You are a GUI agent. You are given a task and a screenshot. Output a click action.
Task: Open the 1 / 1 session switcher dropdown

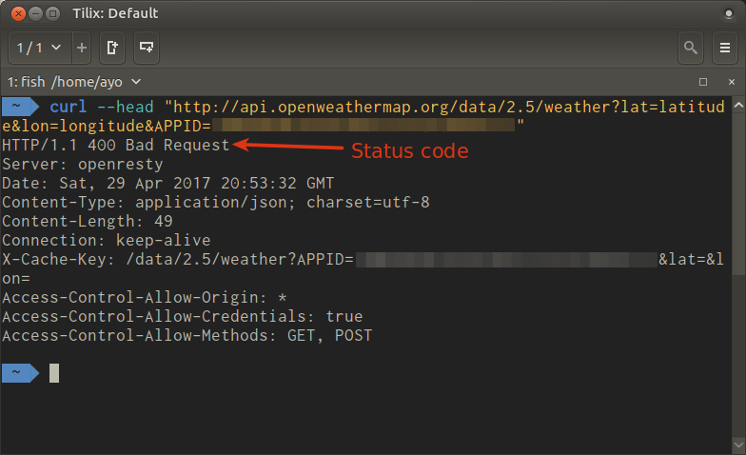point(40,47)
